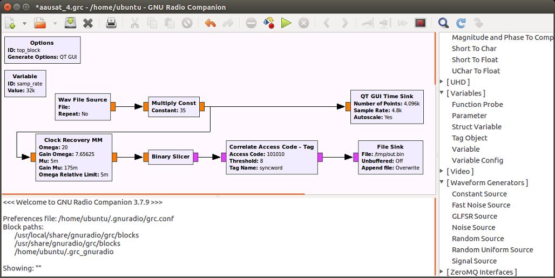The image size is (555, 278).
Task: Create a new flow graph
Action: coord(10,23)
